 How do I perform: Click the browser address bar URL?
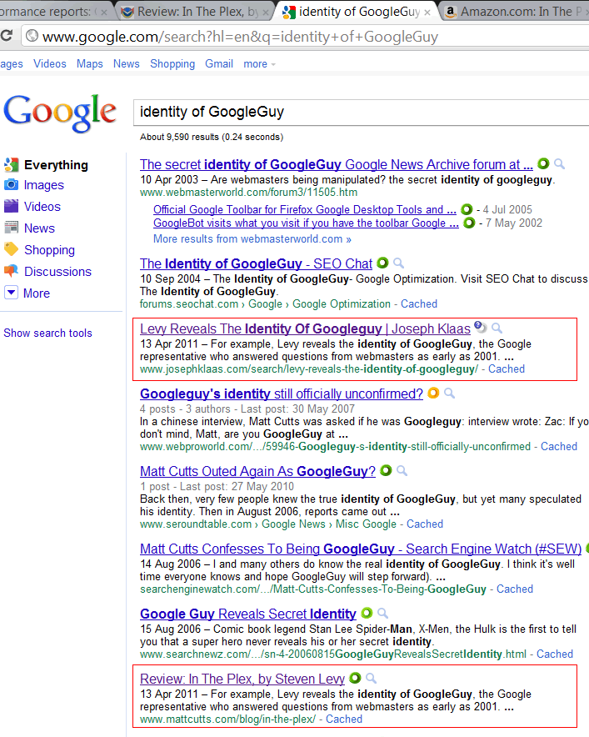point(240,37)
